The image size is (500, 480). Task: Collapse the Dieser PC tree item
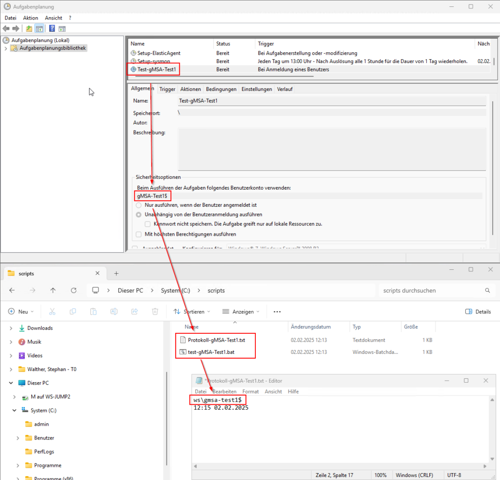[x=11, y=383]
